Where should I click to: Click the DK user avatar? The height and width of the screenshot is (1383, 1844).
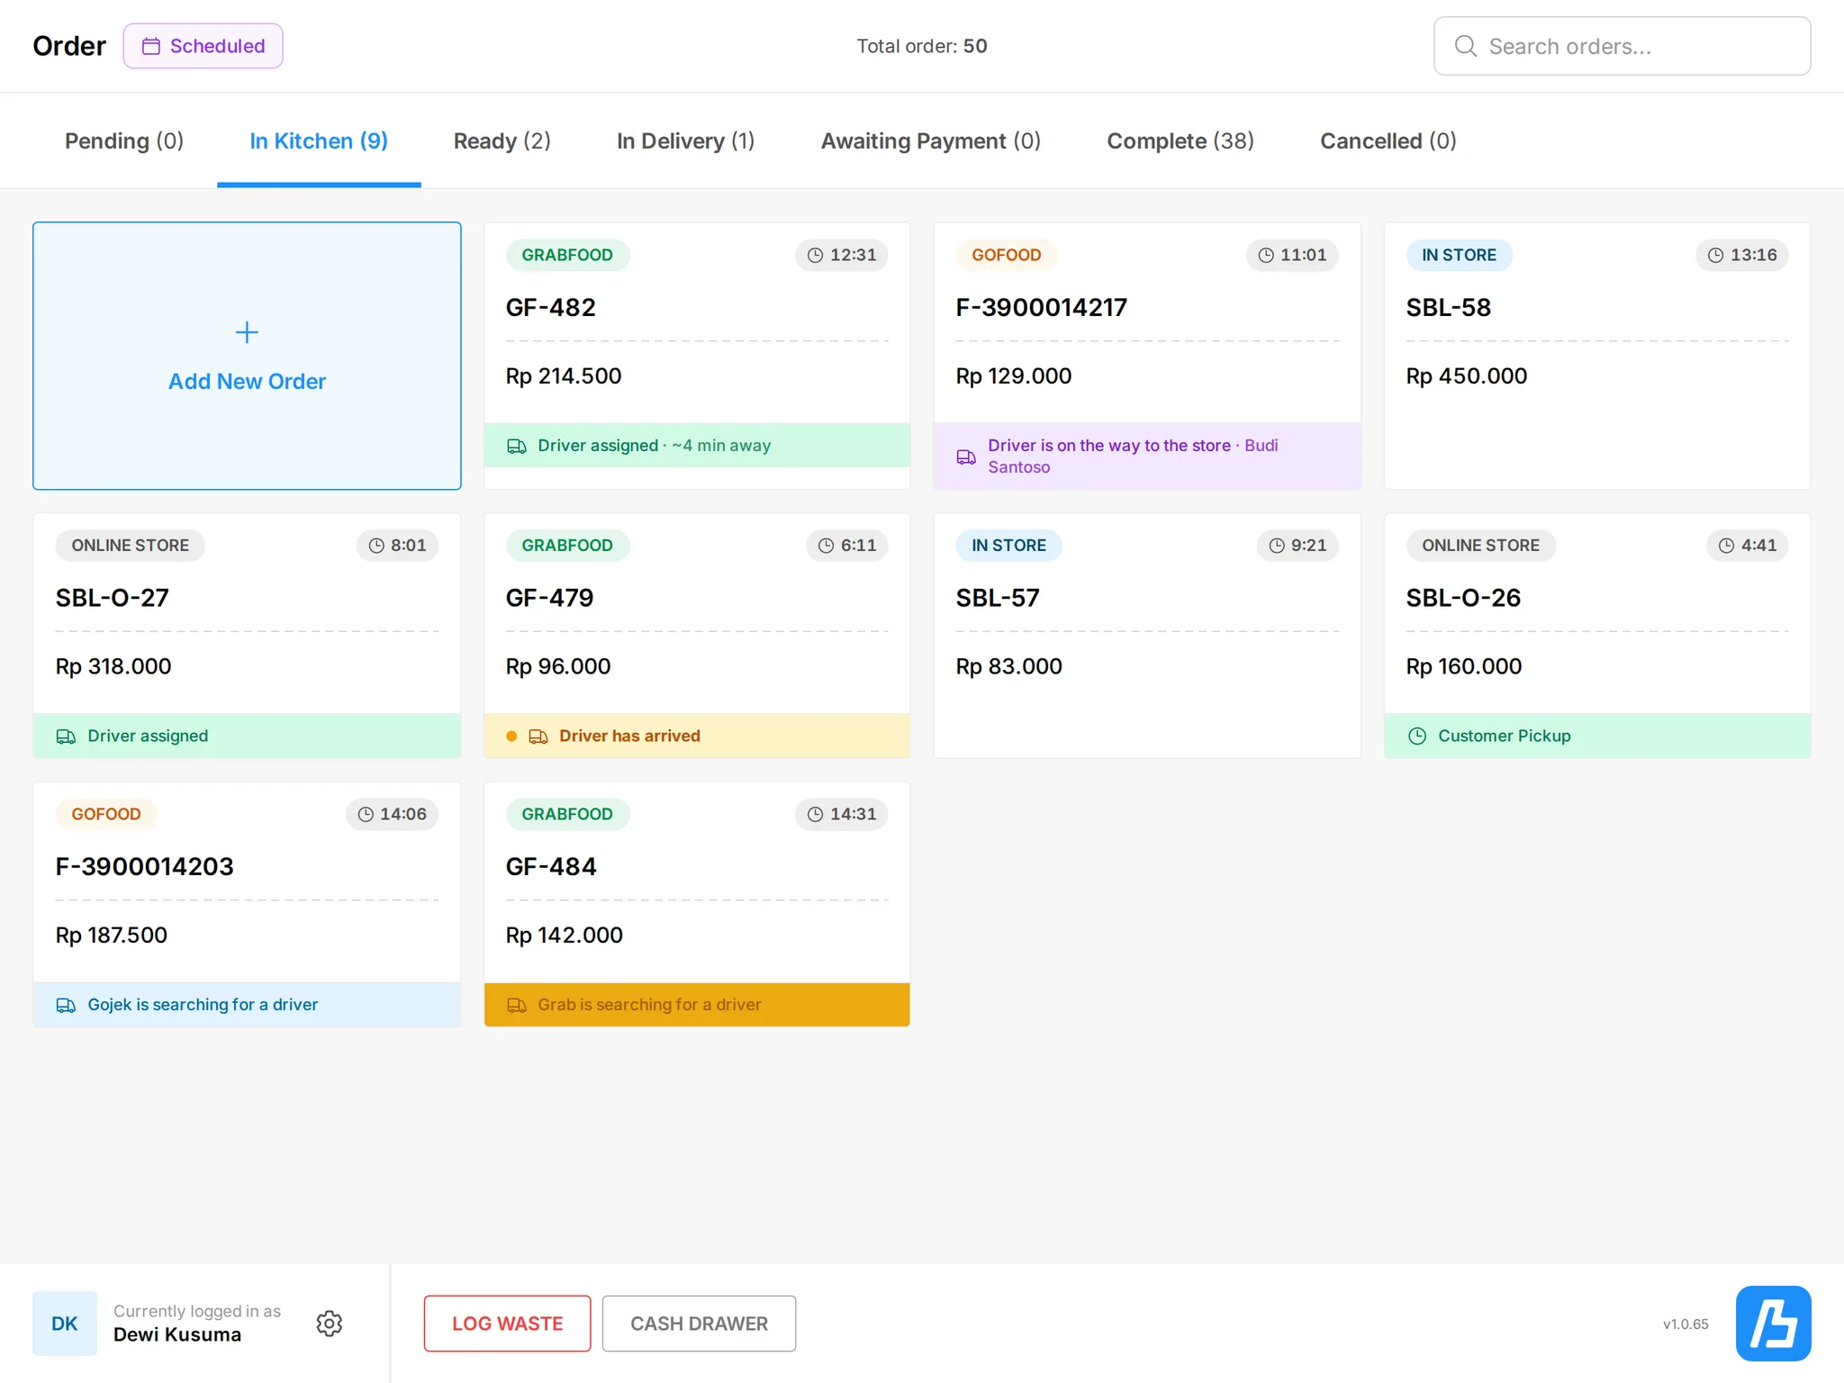(x=65, y=1324)
